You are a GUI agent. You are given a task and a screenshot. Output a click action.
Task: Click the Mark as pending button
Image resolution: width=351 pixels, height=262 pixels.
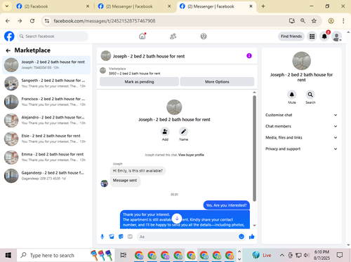pos(139,82)
